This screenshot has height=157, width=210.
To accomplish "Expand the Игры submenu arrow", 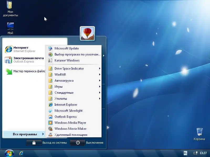I will (100, 87).
